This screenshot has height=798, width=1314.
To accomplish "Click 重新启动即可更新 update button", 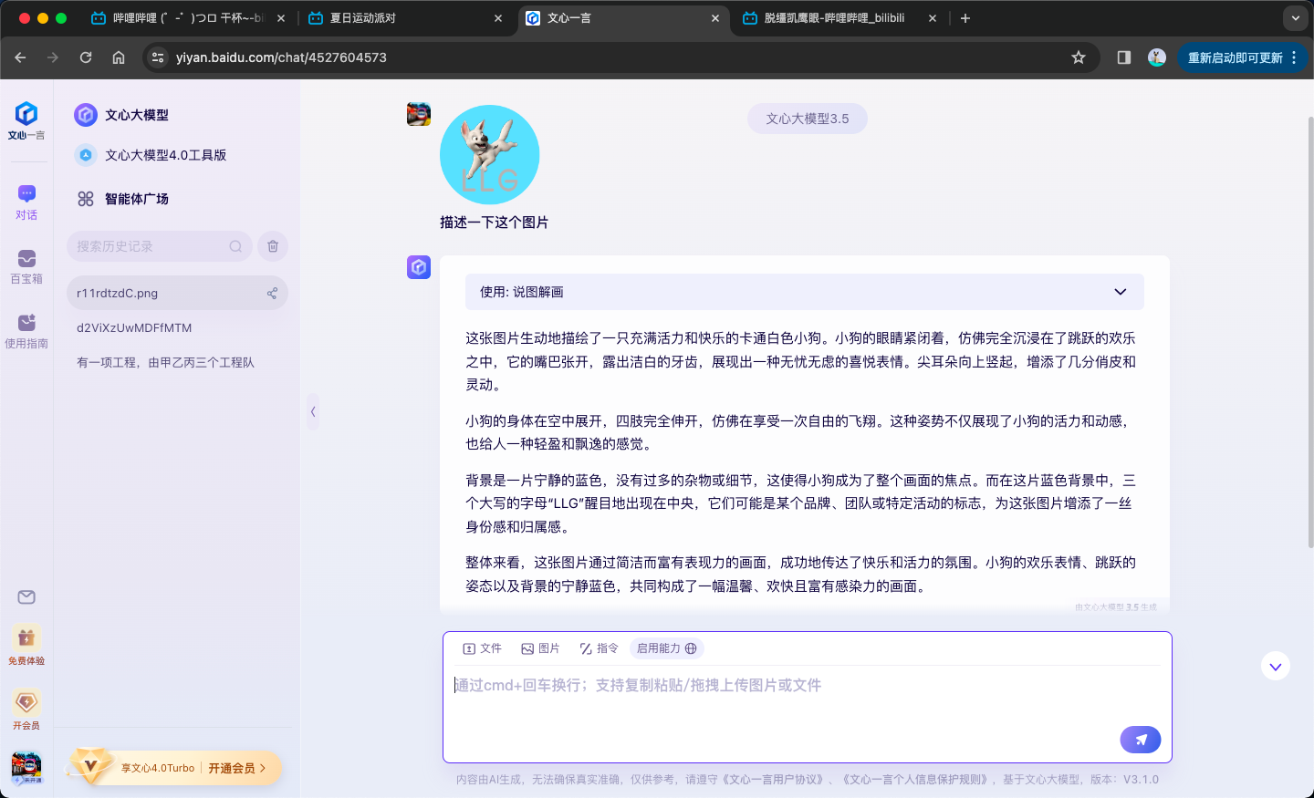I will coord(1242,57).
